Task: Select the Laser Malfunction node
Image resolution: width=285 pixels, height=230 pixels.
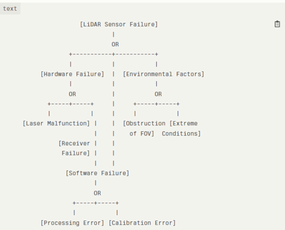Action: point(56,124)
